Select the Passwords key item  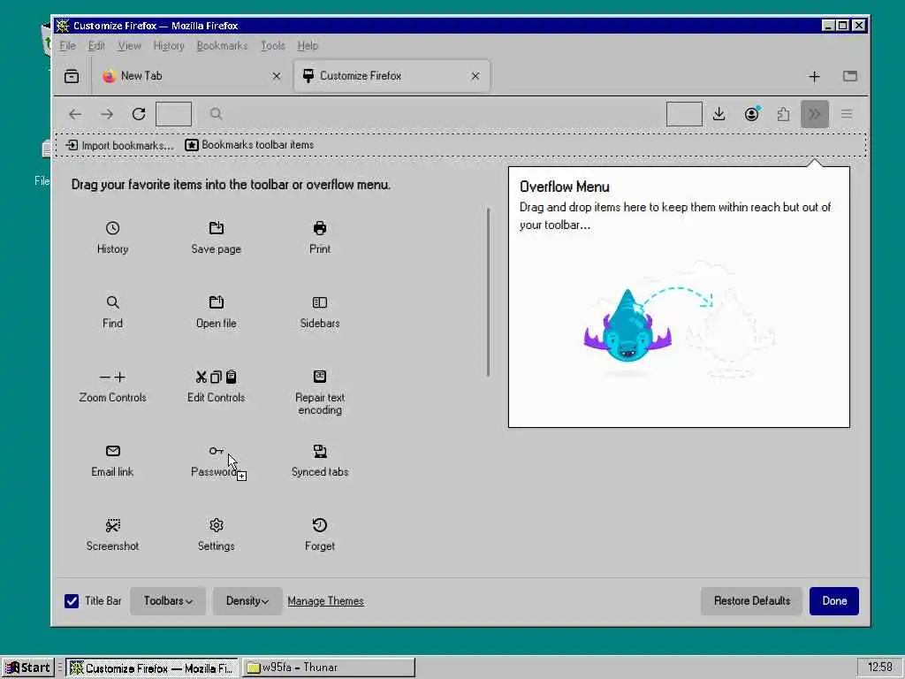click(216, 461)
